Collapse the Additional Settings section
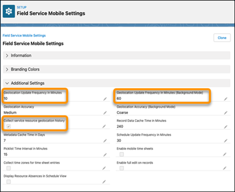The image size is (235, 192). 117,83
